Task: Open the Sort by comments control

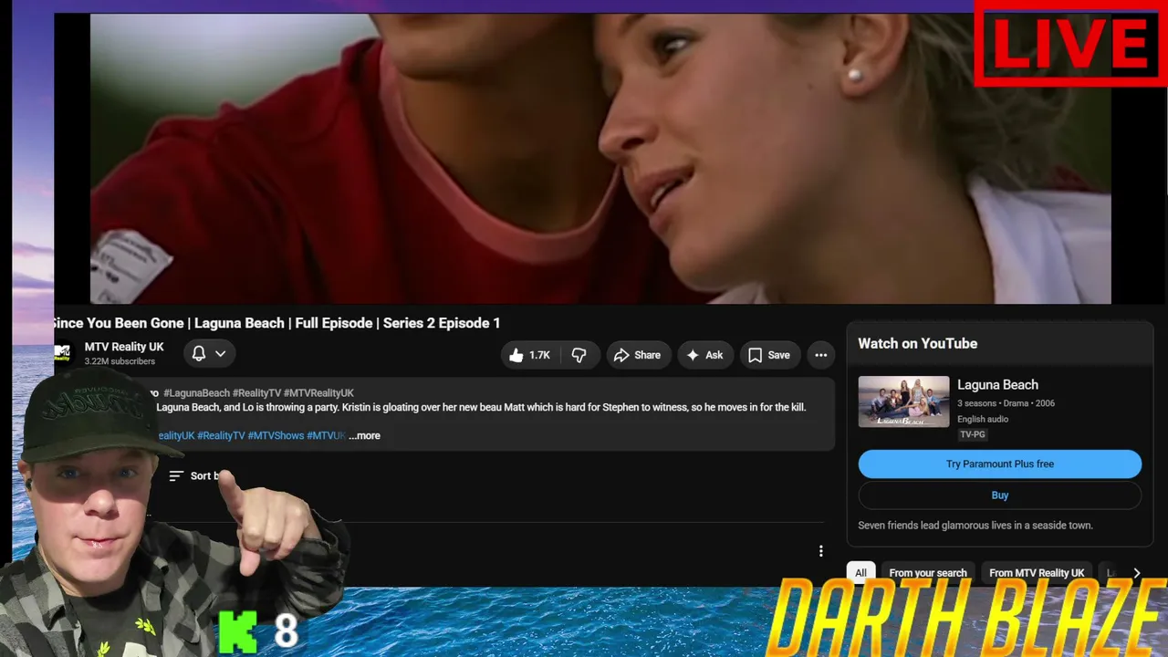Action: (x=193, y=475)
